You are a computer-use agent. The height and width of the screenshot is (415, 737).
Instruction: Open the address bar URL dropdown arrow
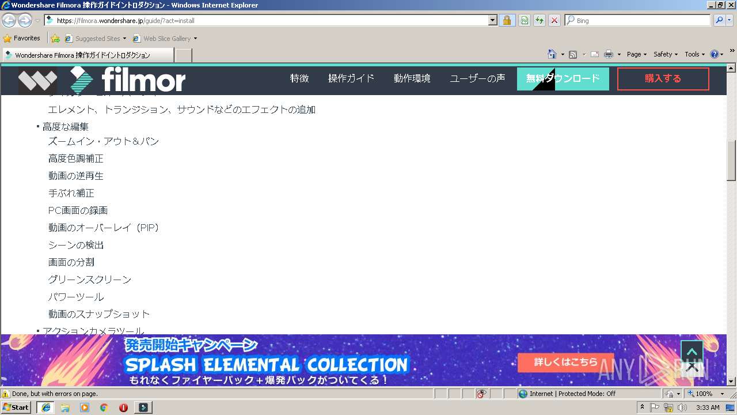[x=492, y=21]
